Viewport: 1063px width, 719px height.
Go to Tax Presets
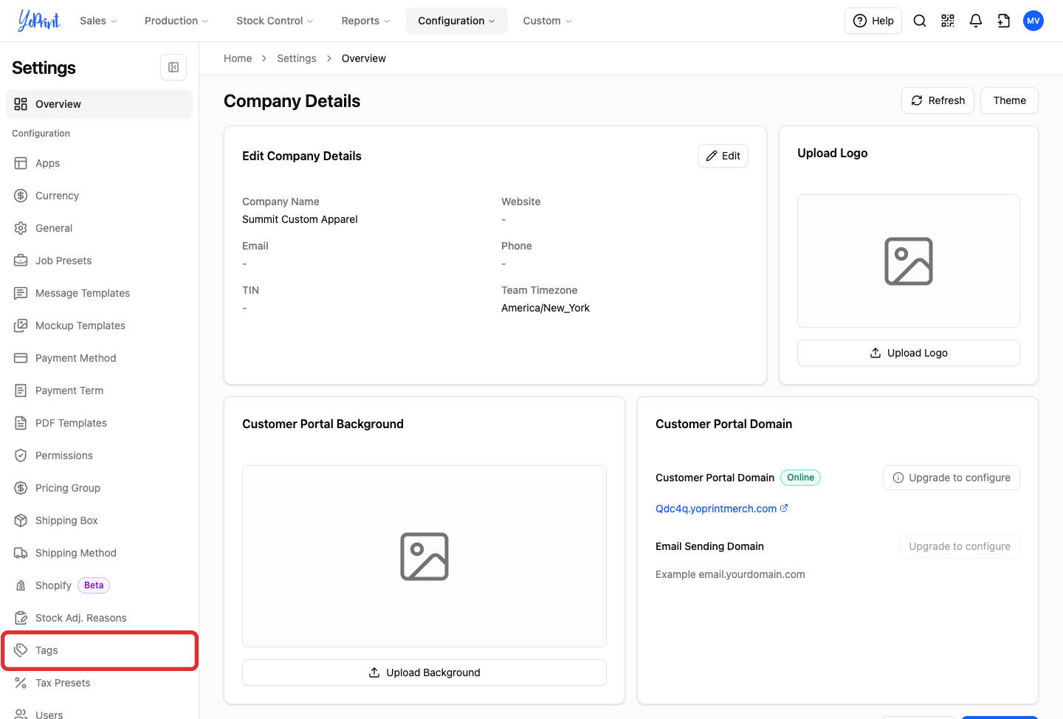(x=99, y=683)
